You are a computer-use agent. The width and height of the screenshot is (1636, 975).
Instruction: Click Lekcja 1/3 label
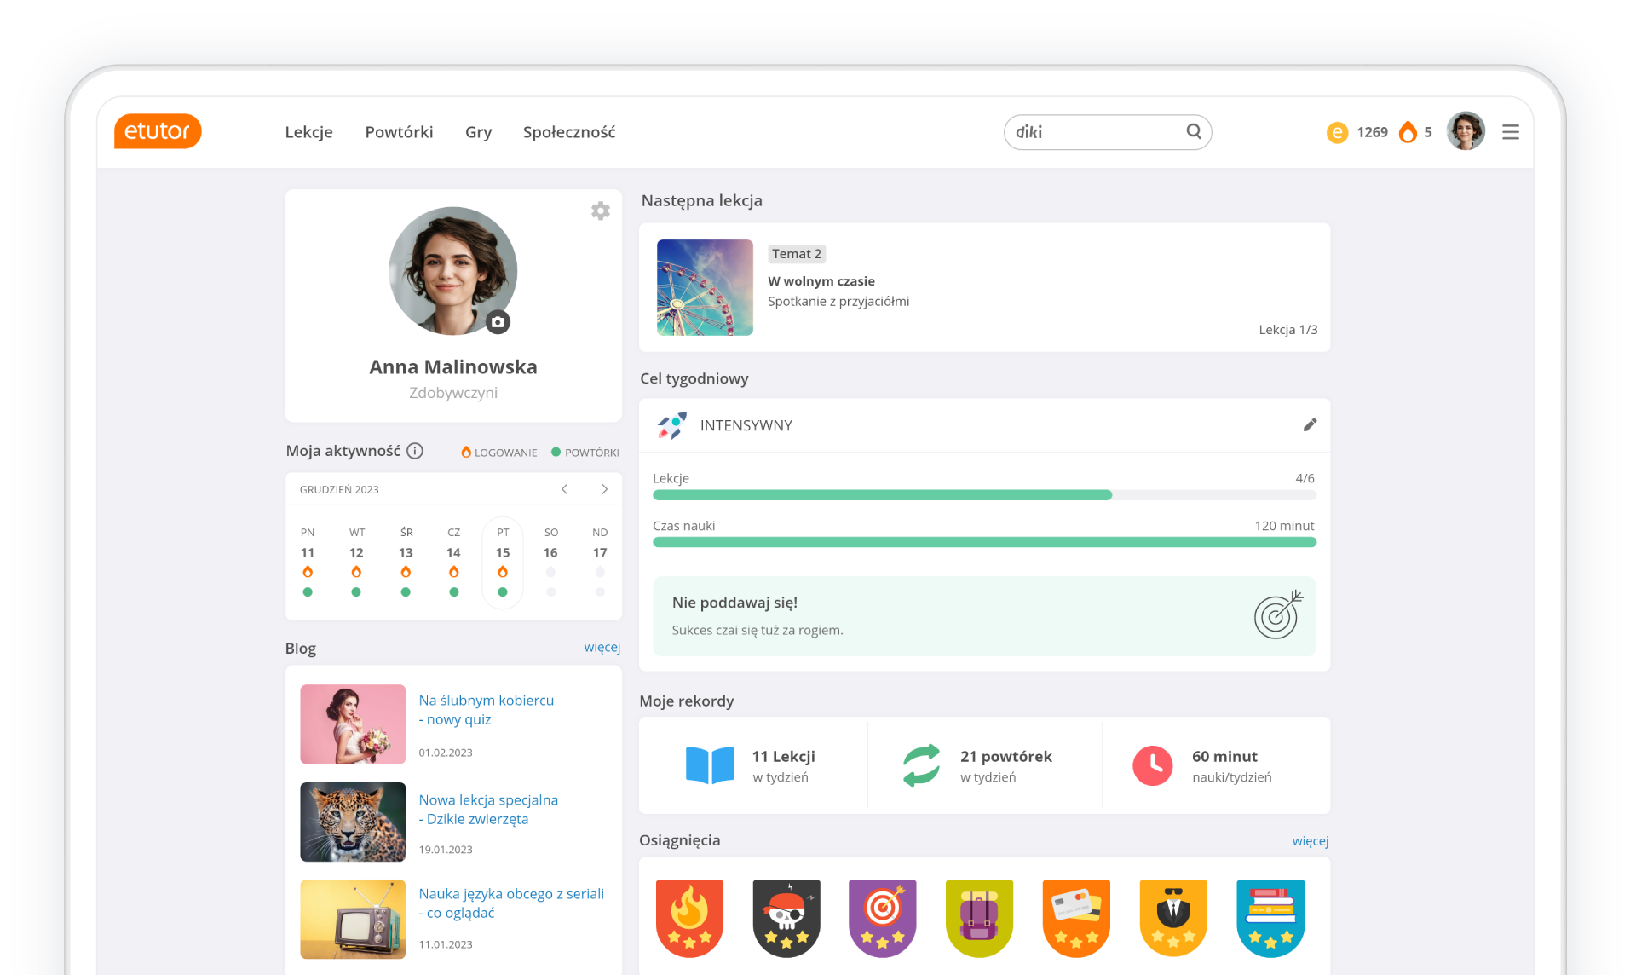[1287, 330]
